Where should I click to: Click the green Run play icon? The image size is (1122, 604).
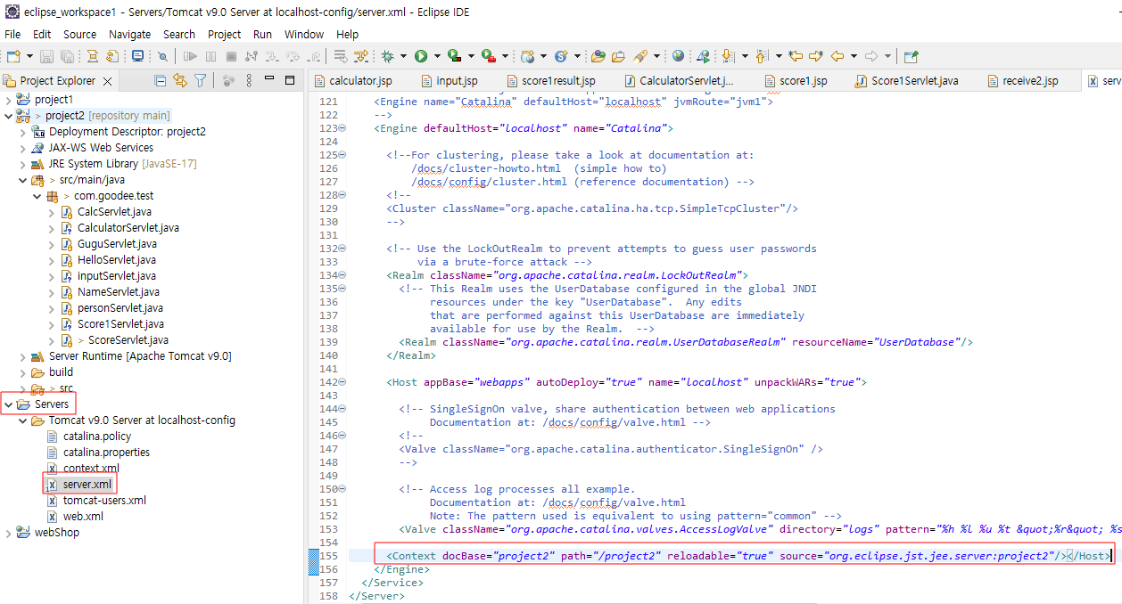pos(420,56)
